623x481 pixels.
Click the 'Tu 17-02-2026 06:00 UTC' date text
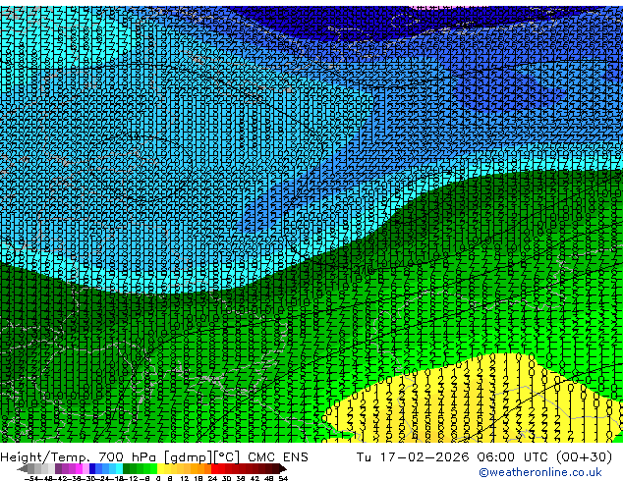pos(454,457)
